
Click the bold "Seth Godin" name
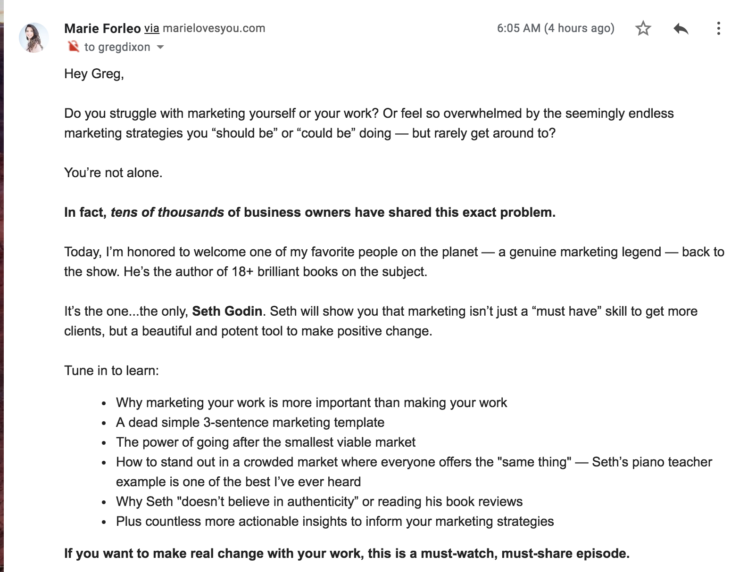(227, 311)
